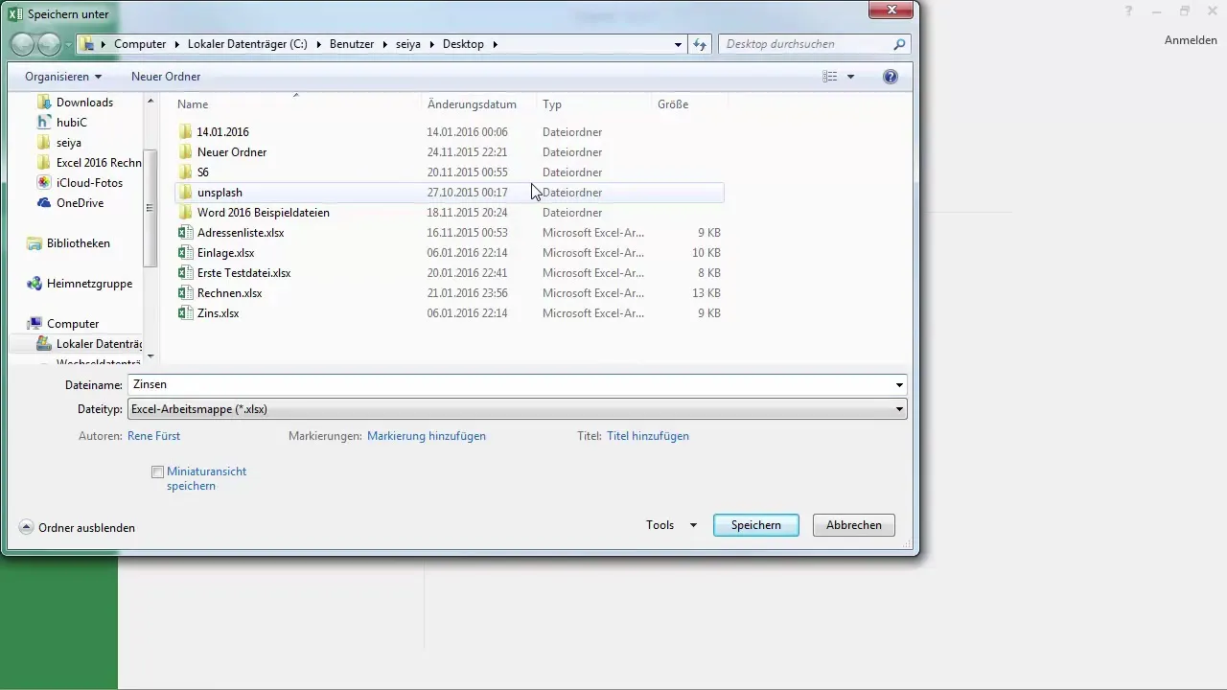Click the Excel icon of Zins.xlsx
The image size is (1227, 690).
tap(186, 313)
